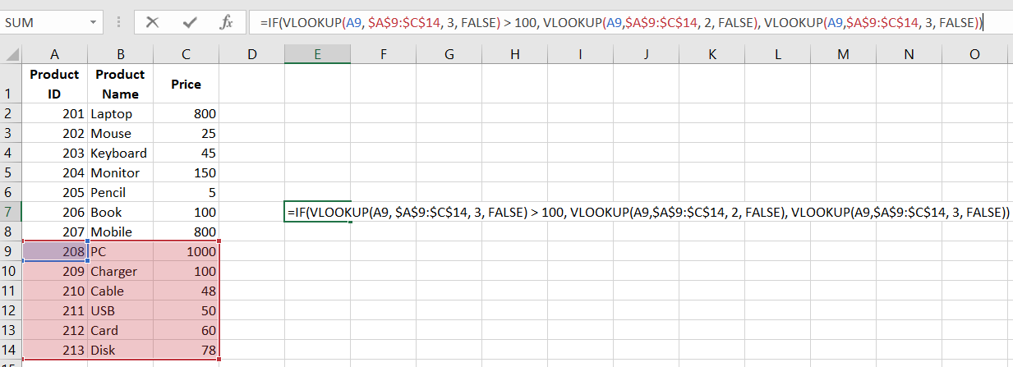Click cell containing "Keyboard"
This screenshot has height=367, width=1013.
pyautogui.click(x=120, y=153)
